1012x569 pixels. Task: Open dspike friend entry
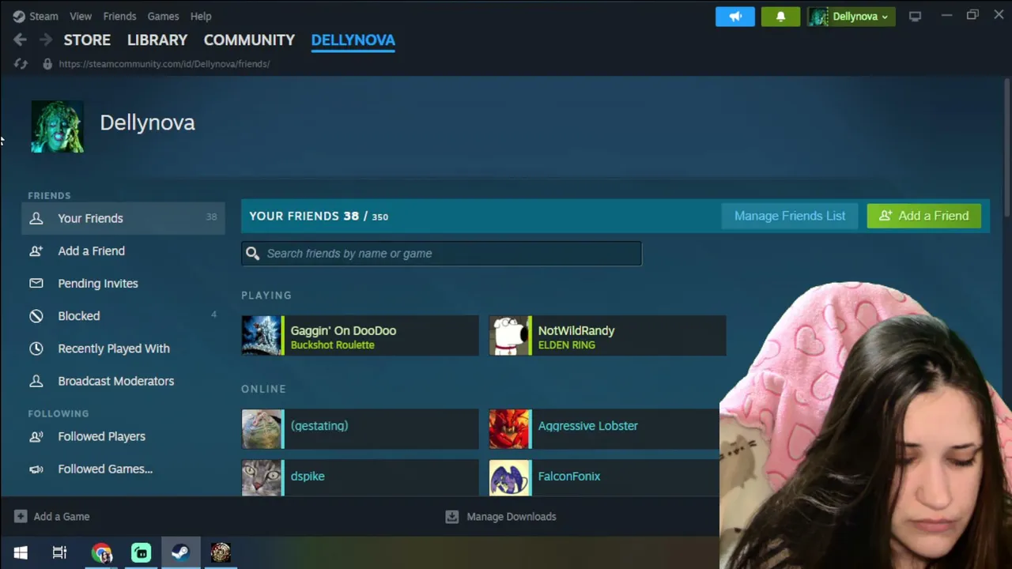tap(360, 477)
